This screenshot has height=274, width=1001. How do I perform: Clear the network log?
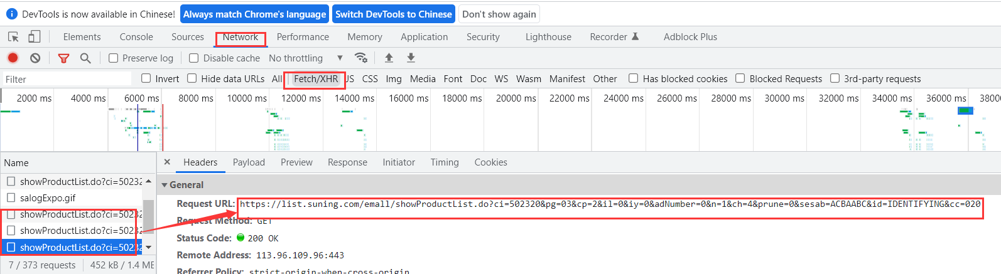(x=35, y=58)
